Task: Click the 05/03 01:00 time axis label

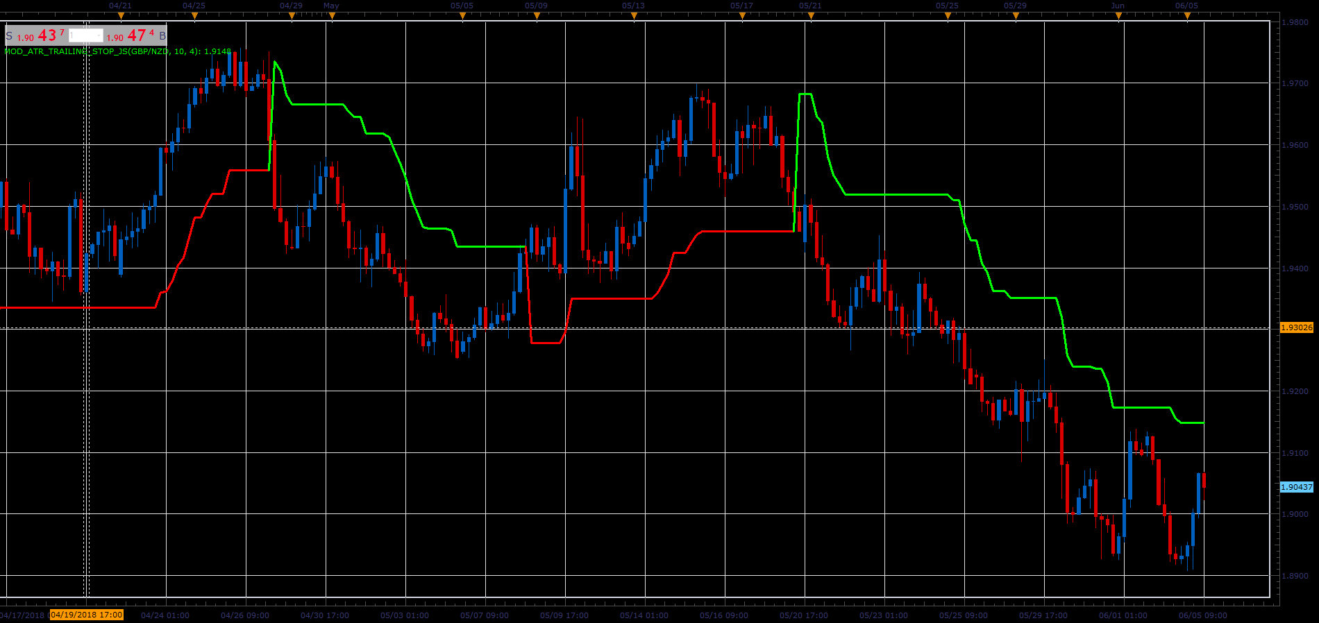Action: (405, 615)
